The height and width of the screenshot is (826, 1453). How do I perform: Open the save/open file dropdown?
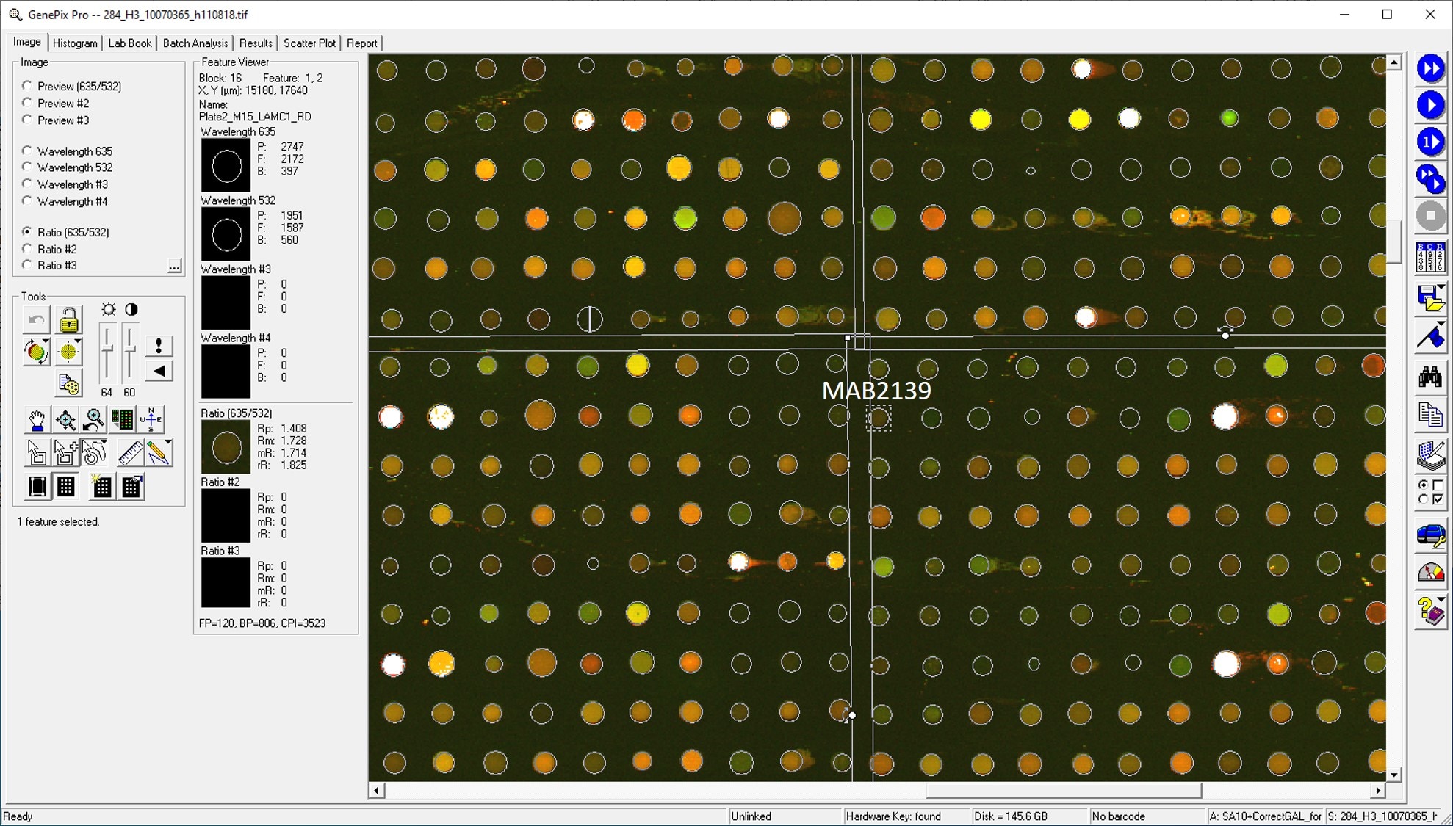click(x=1441, y=288)
